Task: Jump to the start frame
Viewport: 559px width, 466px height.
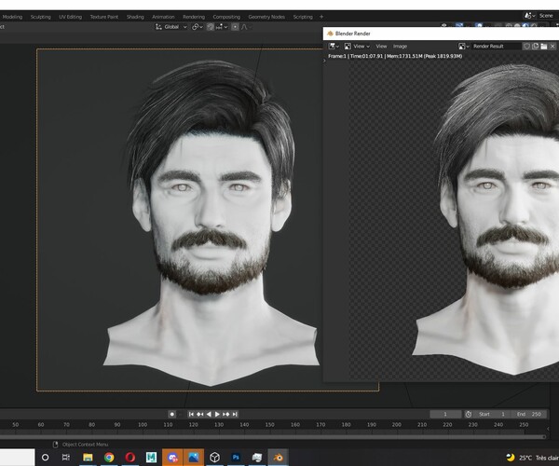Action: 191,414
